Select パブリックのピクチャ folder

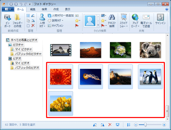(26, 54)
